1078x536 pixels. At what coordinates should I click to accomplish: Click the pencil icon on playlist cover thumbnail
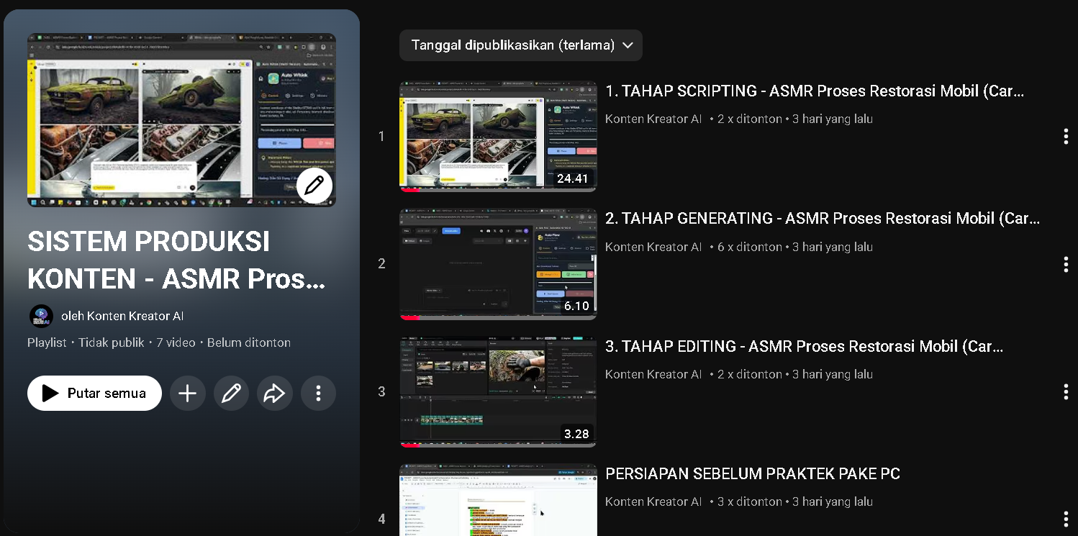pyautogui.click(x=314, y=186)
